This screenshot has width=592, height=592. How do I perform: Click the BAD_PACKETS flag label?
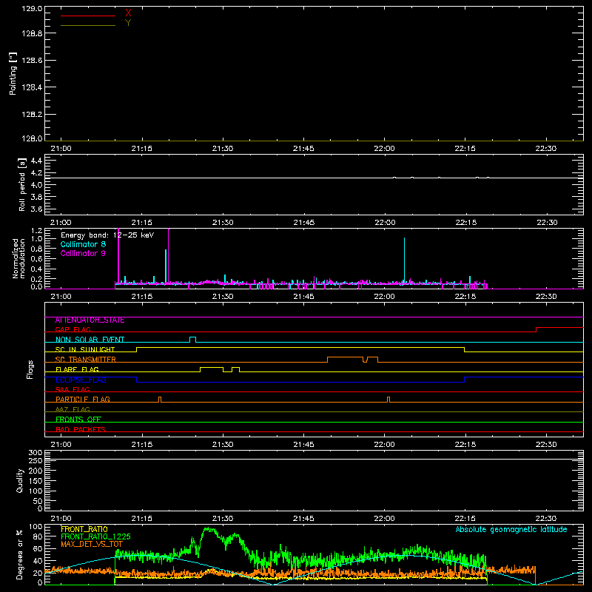pyautogui.click(x=81, y=429)
